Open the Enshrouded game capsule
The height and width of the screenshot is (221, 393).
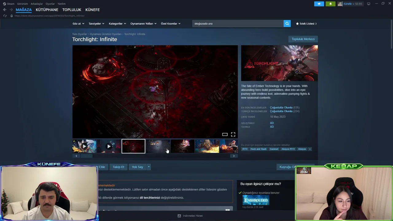click(256, 200)
